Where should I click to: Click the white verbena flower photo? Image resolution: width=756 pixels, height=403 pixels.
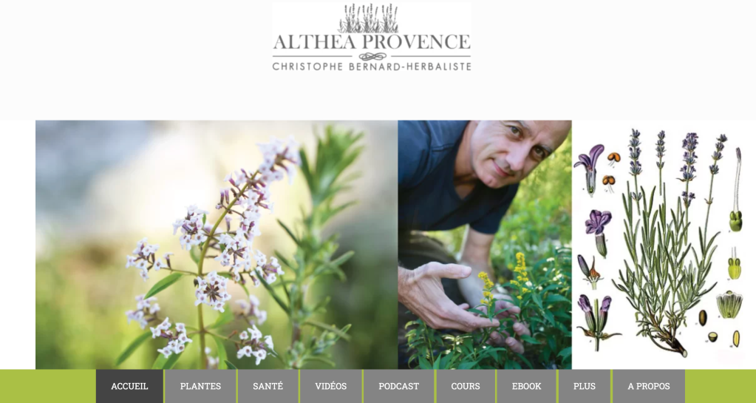pos(217,245)
